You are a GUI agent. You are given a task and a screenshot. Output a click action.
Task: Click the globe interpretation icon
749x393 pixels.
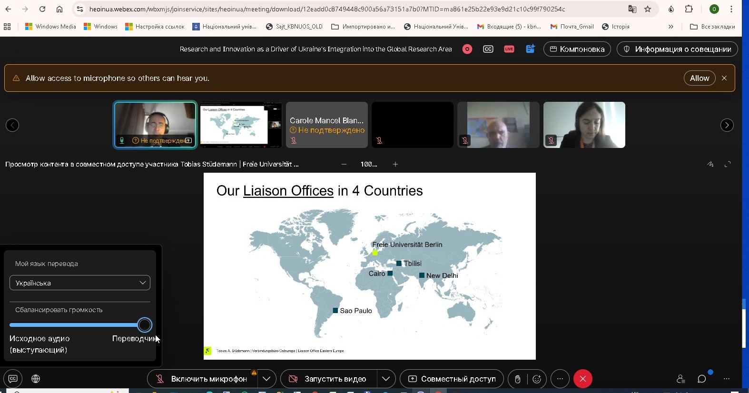[36, 379]
